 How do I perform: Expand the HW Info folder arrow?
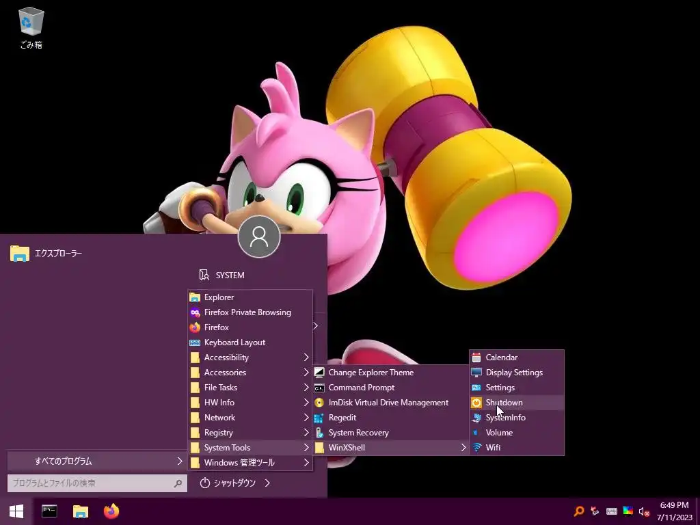click(306, 402)
